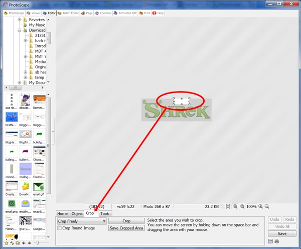Image resolution: width=301 pixels, height=249 pixels.
Task: Click the checkered transparency icon in status bar
Action: [x=222, y=206]
